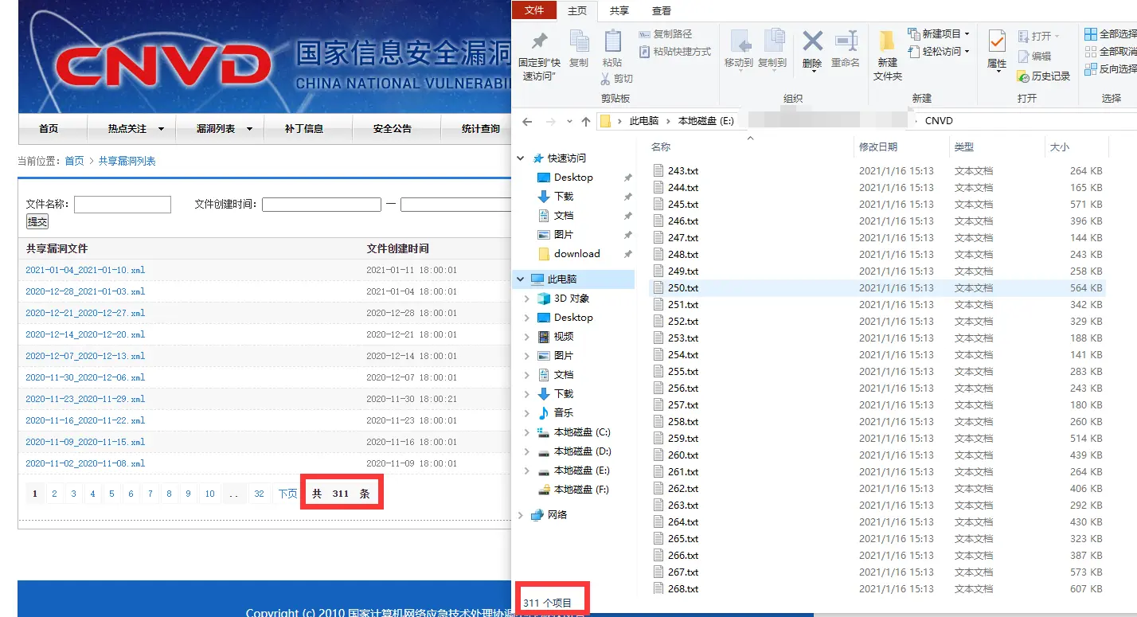Click the Explorer up-folder arrow

click(586, 122)
